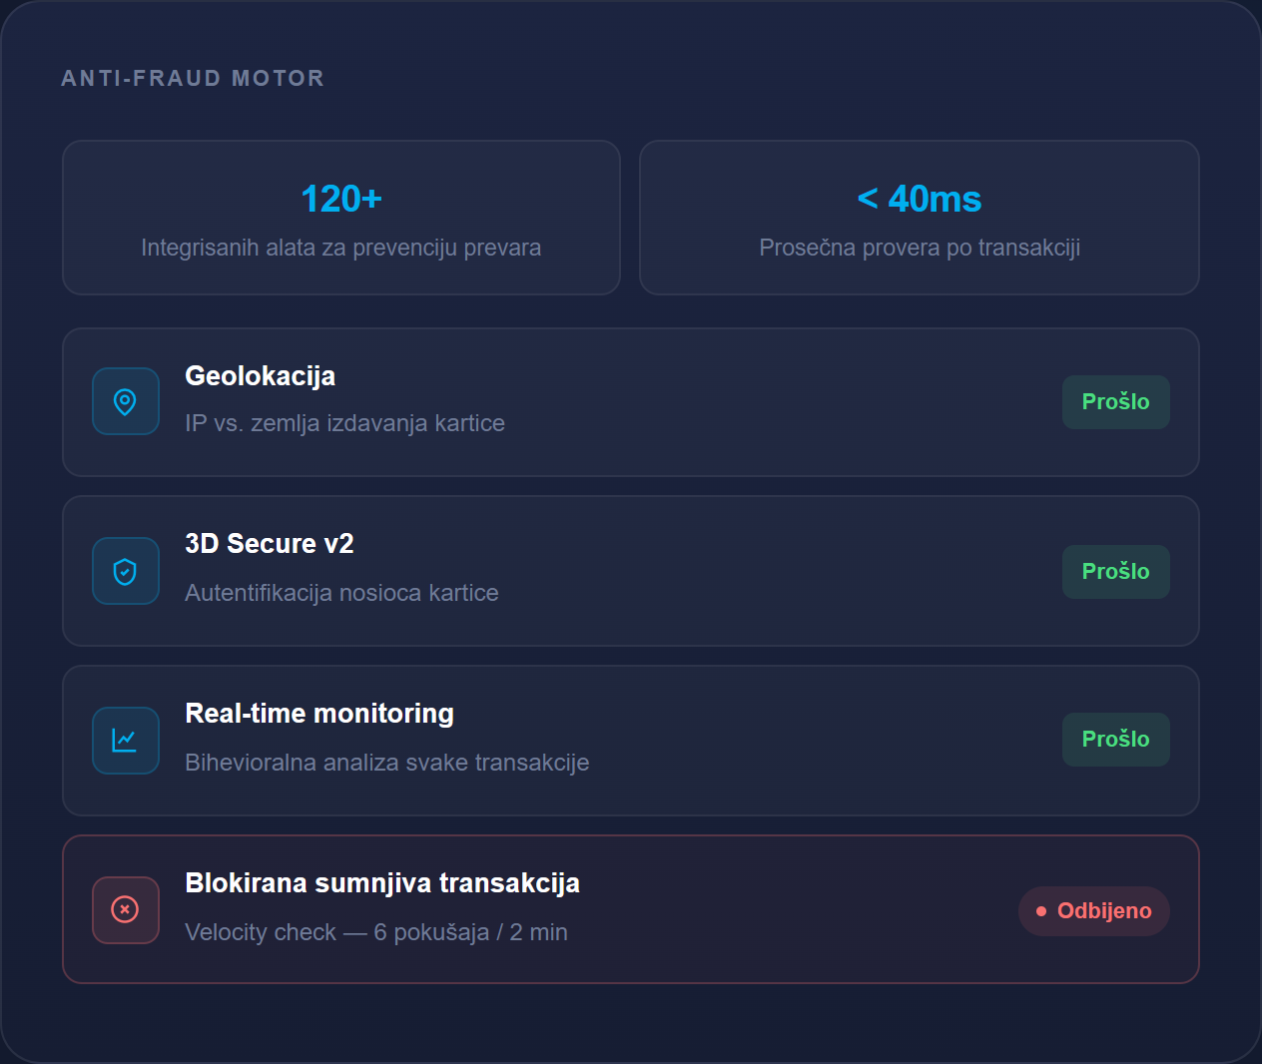Open the < 40ms average check card

(x=920, y=218)
